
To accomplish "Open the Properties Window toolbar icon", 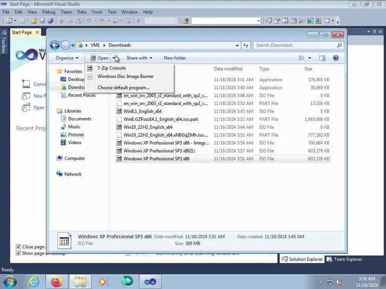I will coord(277,21).
